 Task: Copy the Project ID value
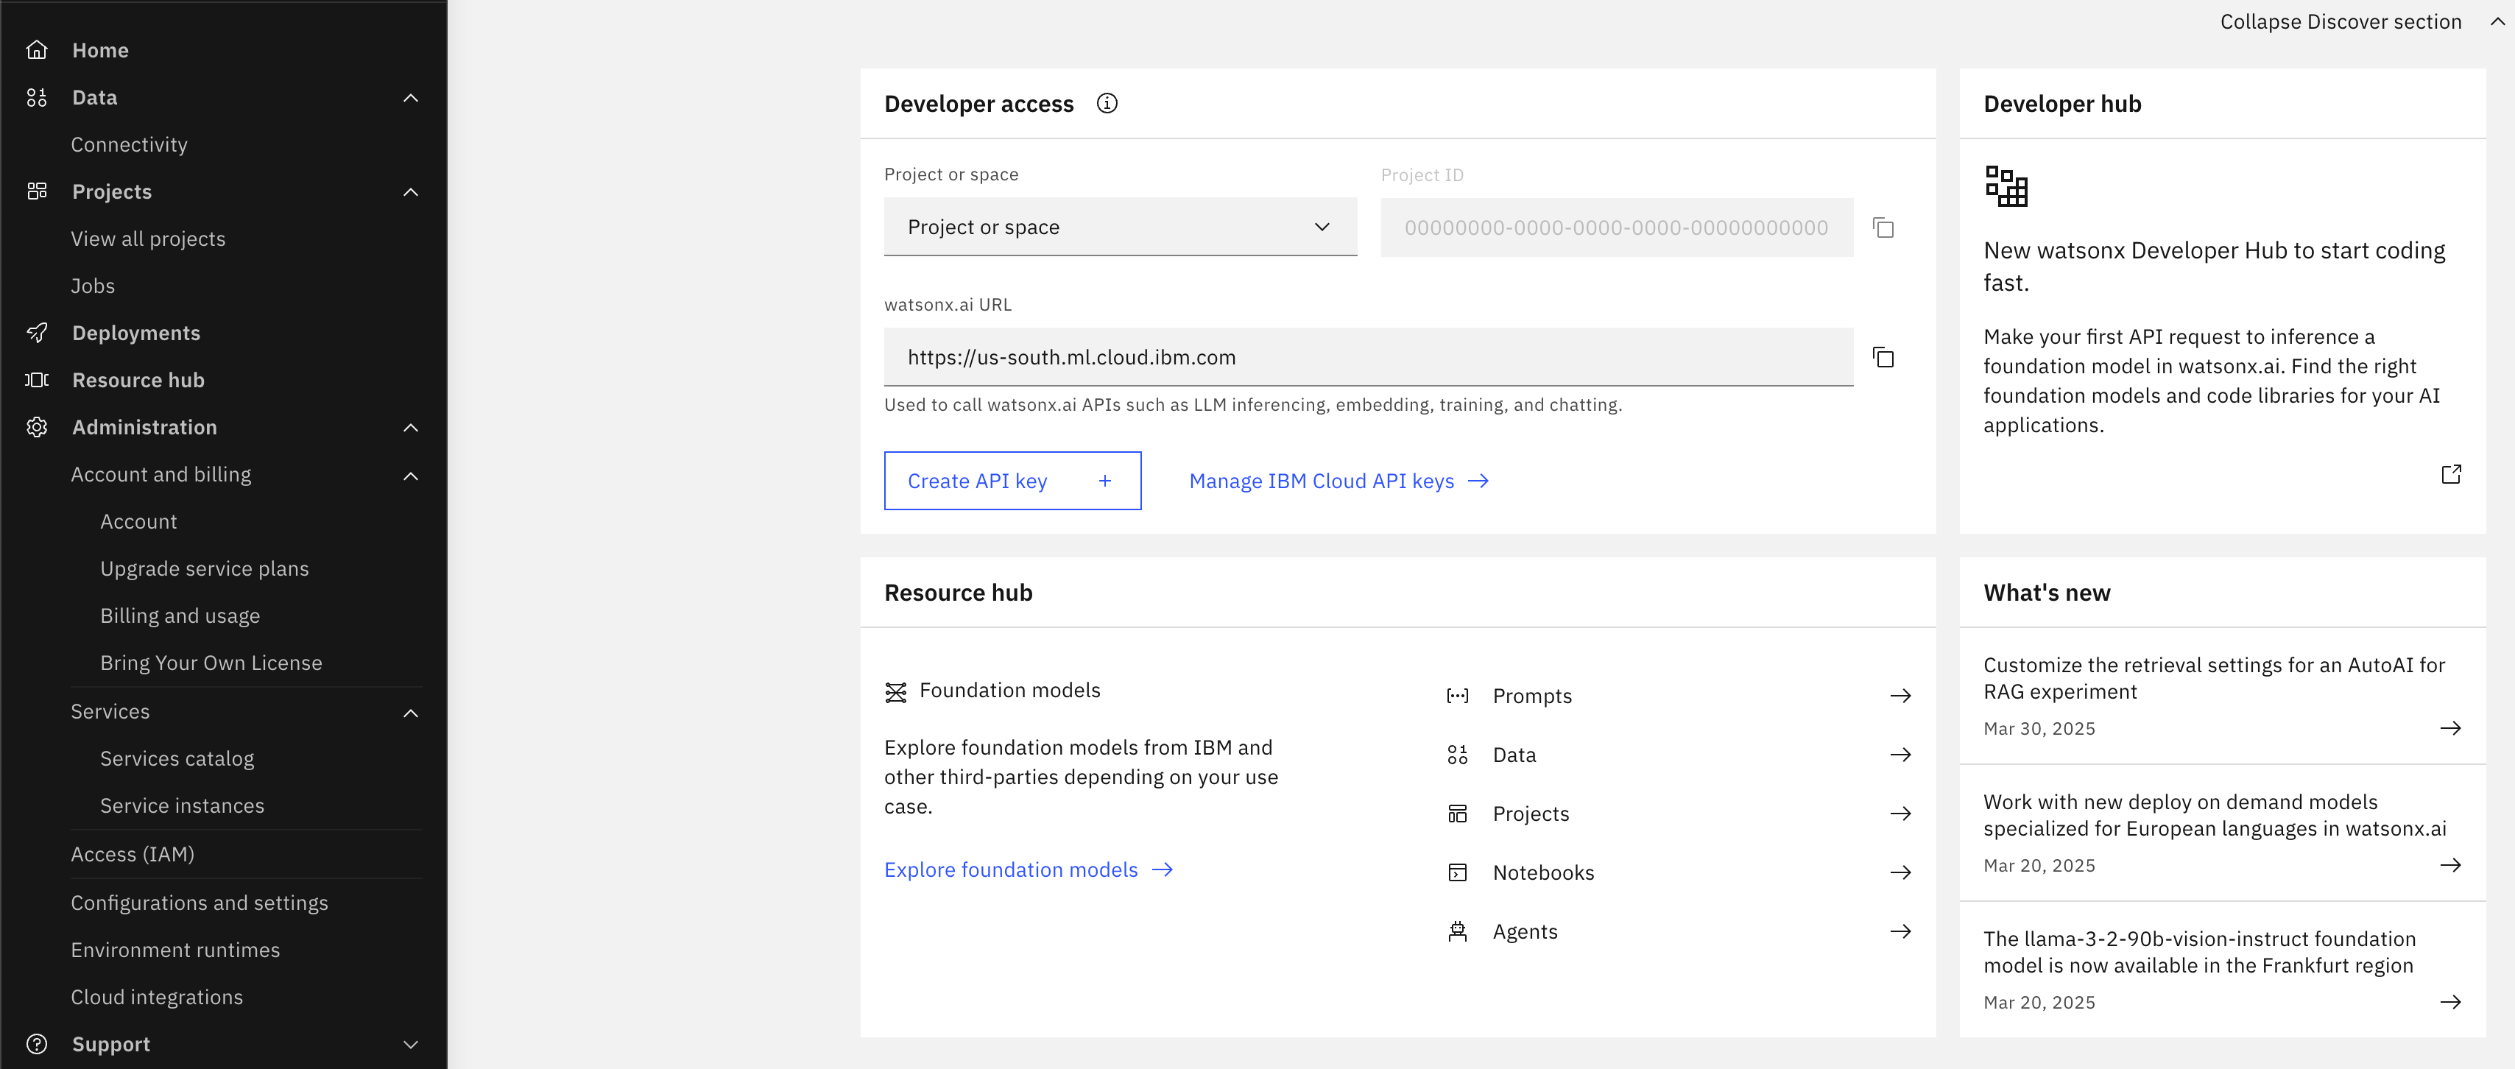pyautogui.click(x=1883, y=227)
